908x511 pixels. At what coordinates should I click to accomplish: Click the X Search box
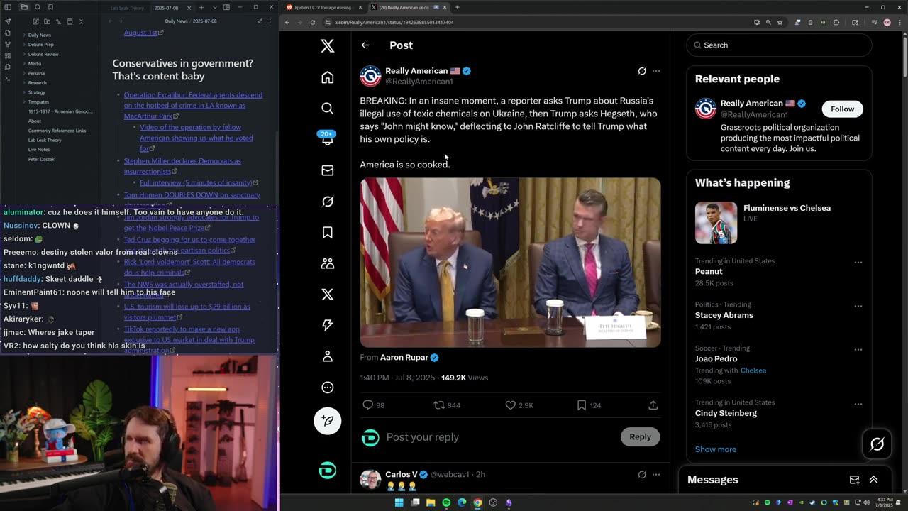pos(778,45)
